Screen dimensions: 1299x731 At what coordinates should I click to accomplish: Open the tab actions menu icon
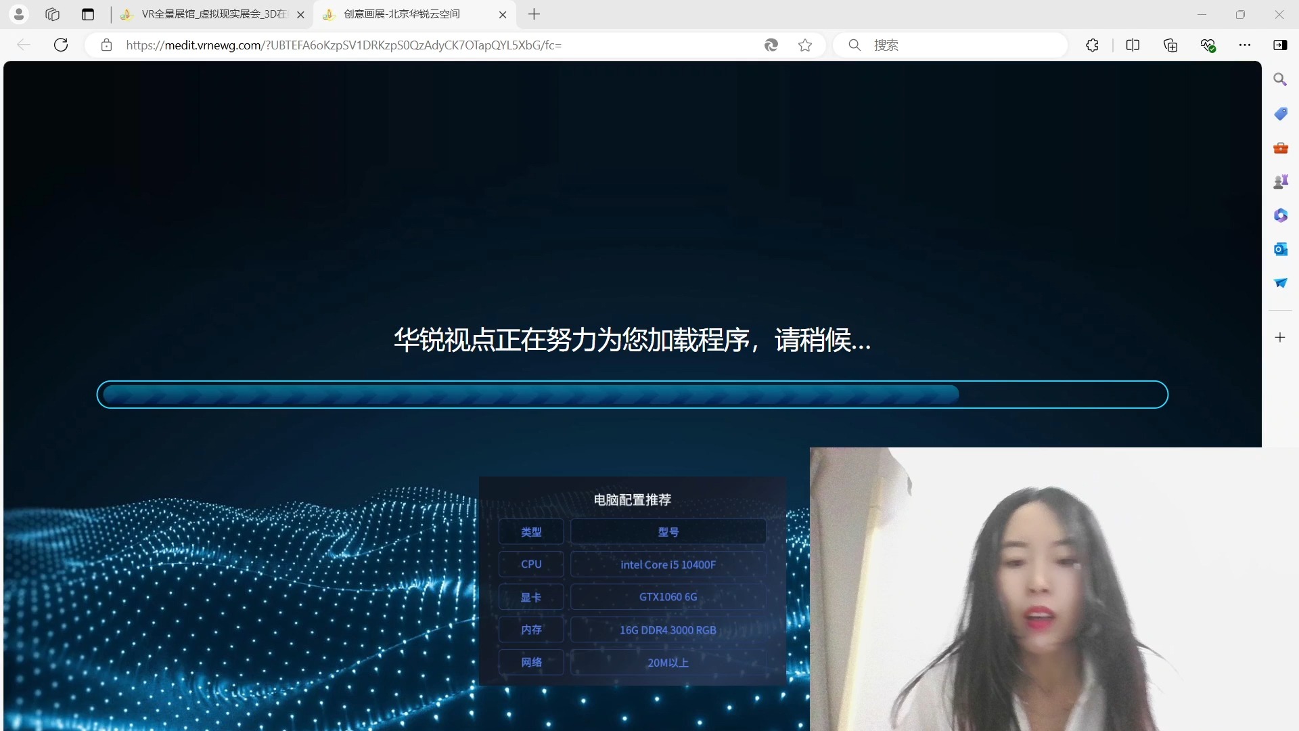[88, 14]
